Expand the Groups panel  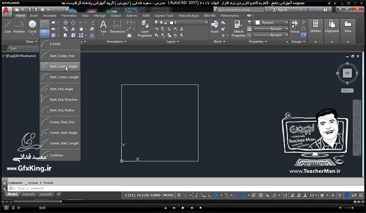[x=298, y=42]
